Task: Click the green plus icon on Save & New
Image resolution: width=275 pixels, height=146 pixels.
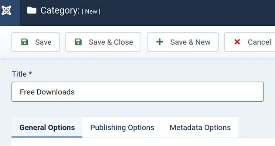Action: tap(160, 42)
